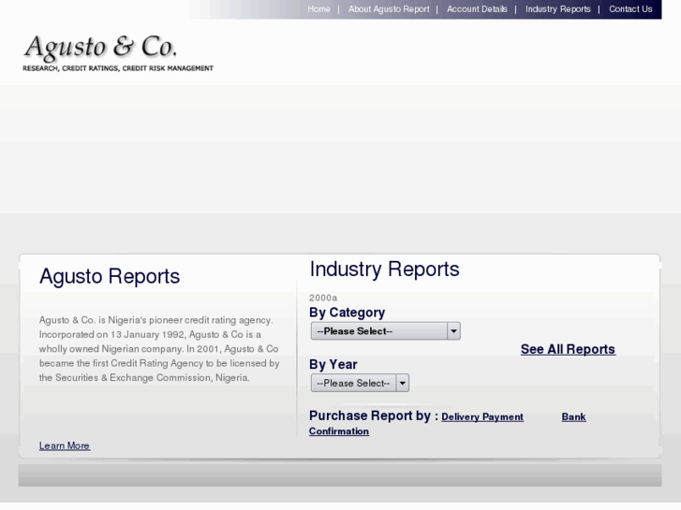Click the Industry Reports heading

(x=384, y=270)
